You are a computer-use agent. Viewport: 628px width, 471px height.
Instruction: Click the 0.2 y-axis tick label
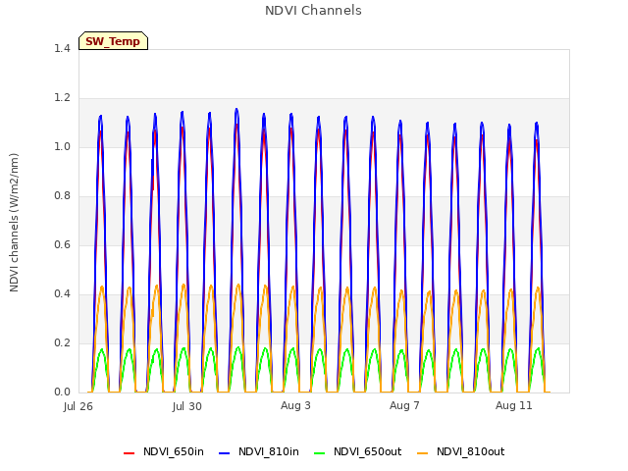pyautogui.click(x=62, y=342)
